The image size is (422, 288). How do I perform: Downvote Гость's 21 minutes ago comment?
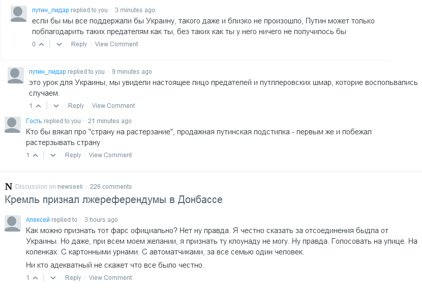[53, 156]
